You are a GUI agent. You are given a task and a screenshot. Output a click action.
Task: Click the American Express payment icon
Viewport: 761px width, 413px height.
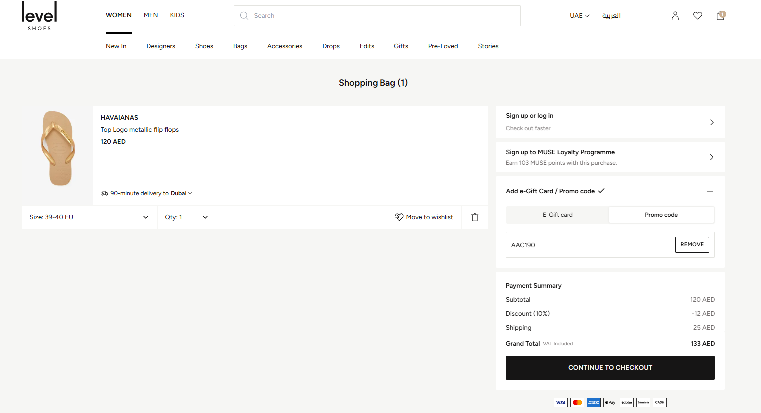[x=594, y=402]
